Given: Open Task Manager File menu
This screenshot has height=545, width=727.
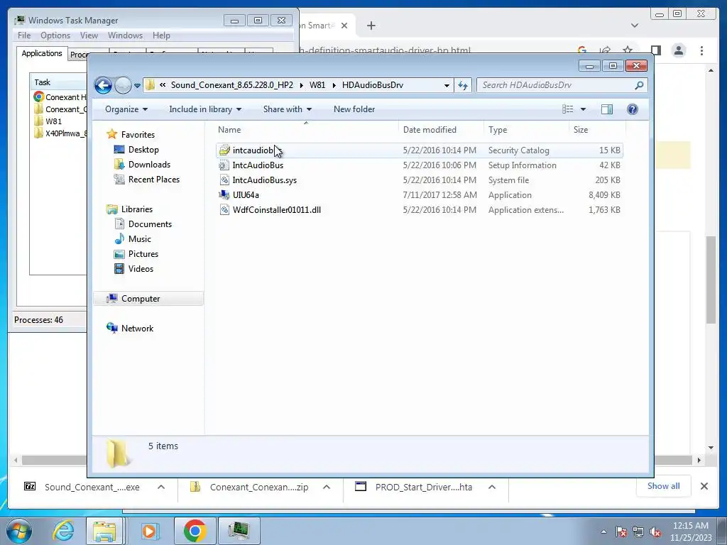Looking at the screenshot, I should coord(24,35).
